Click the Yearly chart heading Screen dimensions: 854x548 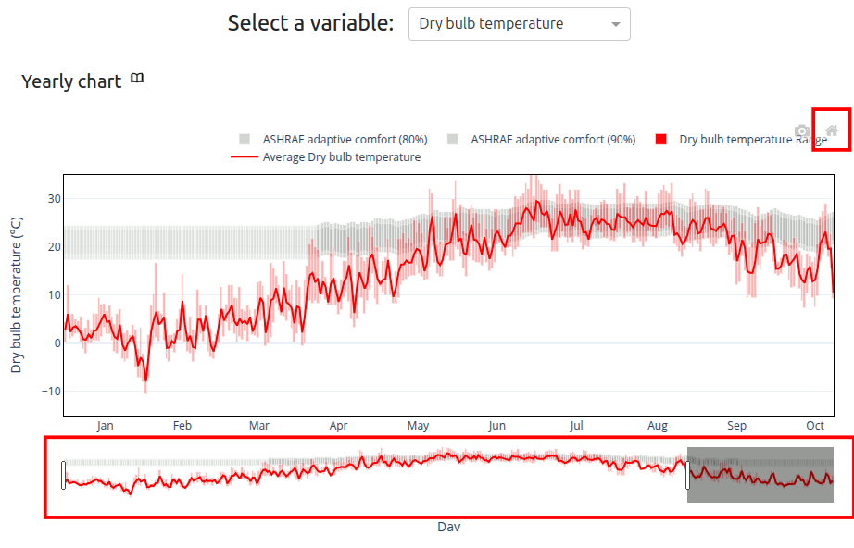[x=71, y=81]
